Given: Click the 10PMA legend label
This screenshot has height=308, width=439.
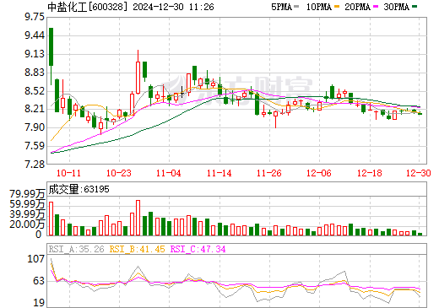Looking at the screenshot, I should (x=319, y=7).
